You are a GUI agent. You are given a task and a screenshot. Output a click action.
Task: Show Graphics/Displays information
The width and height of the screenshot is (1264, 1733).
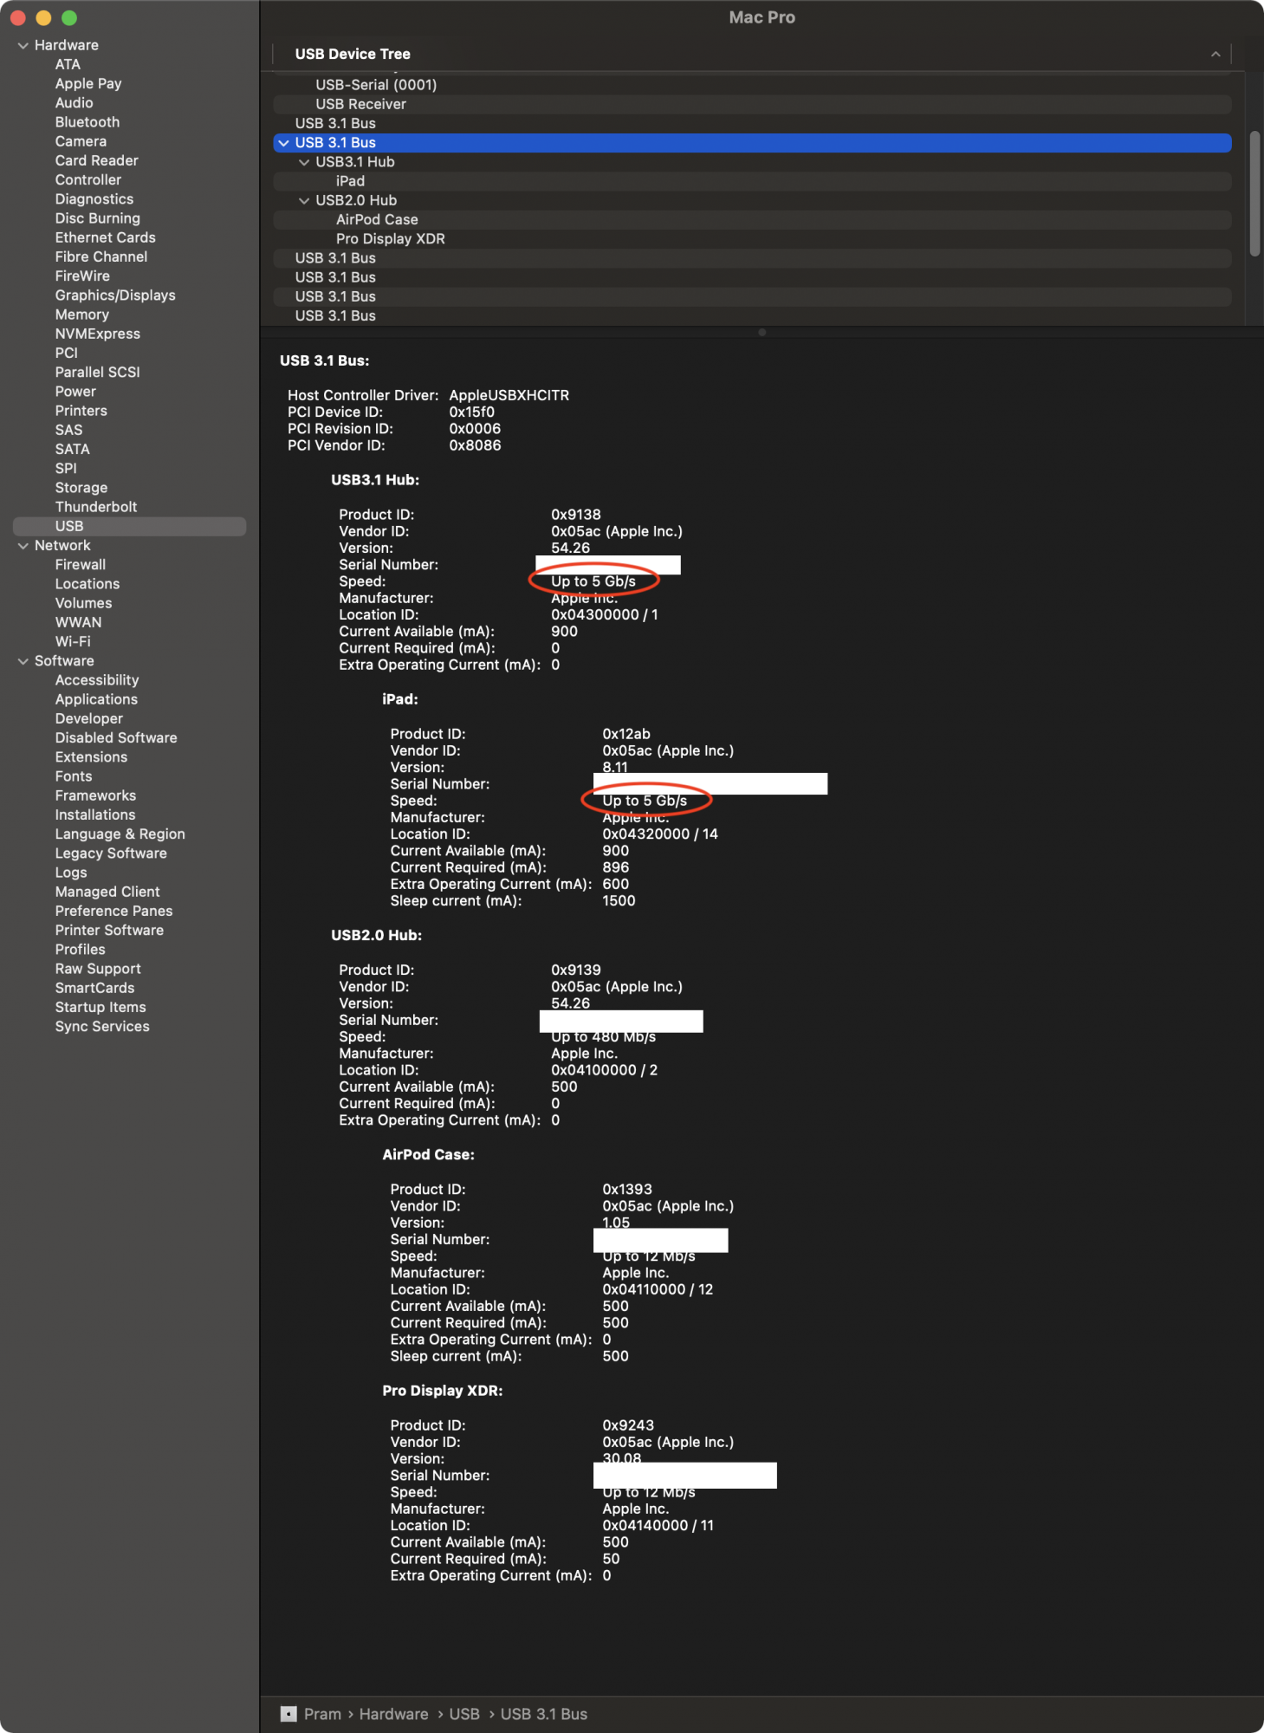[x=115, y=295]
